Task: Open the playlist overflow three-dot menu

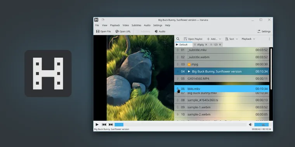Action: click(269, 39)
